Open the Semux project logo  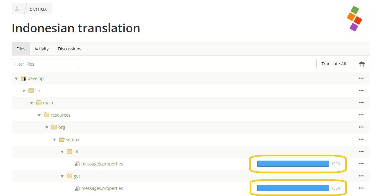354,18
